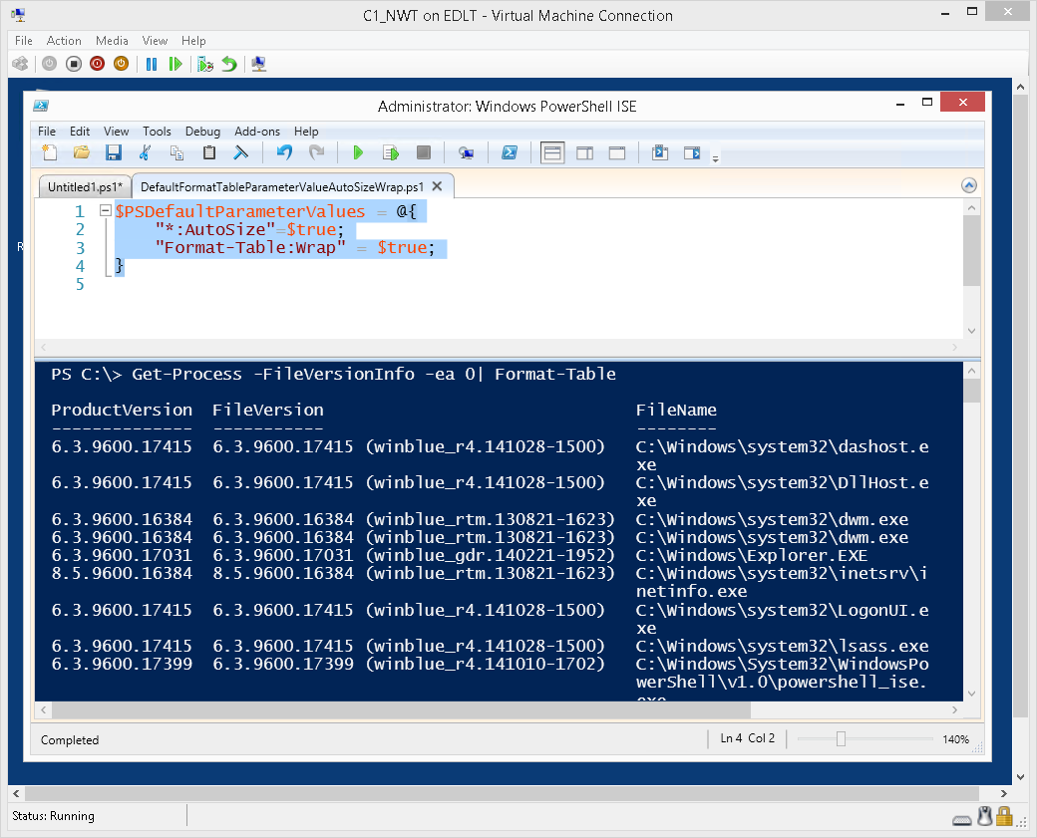1037x838 pixels.
Task: Pause the virtual machine
Action: pos(151,64)
